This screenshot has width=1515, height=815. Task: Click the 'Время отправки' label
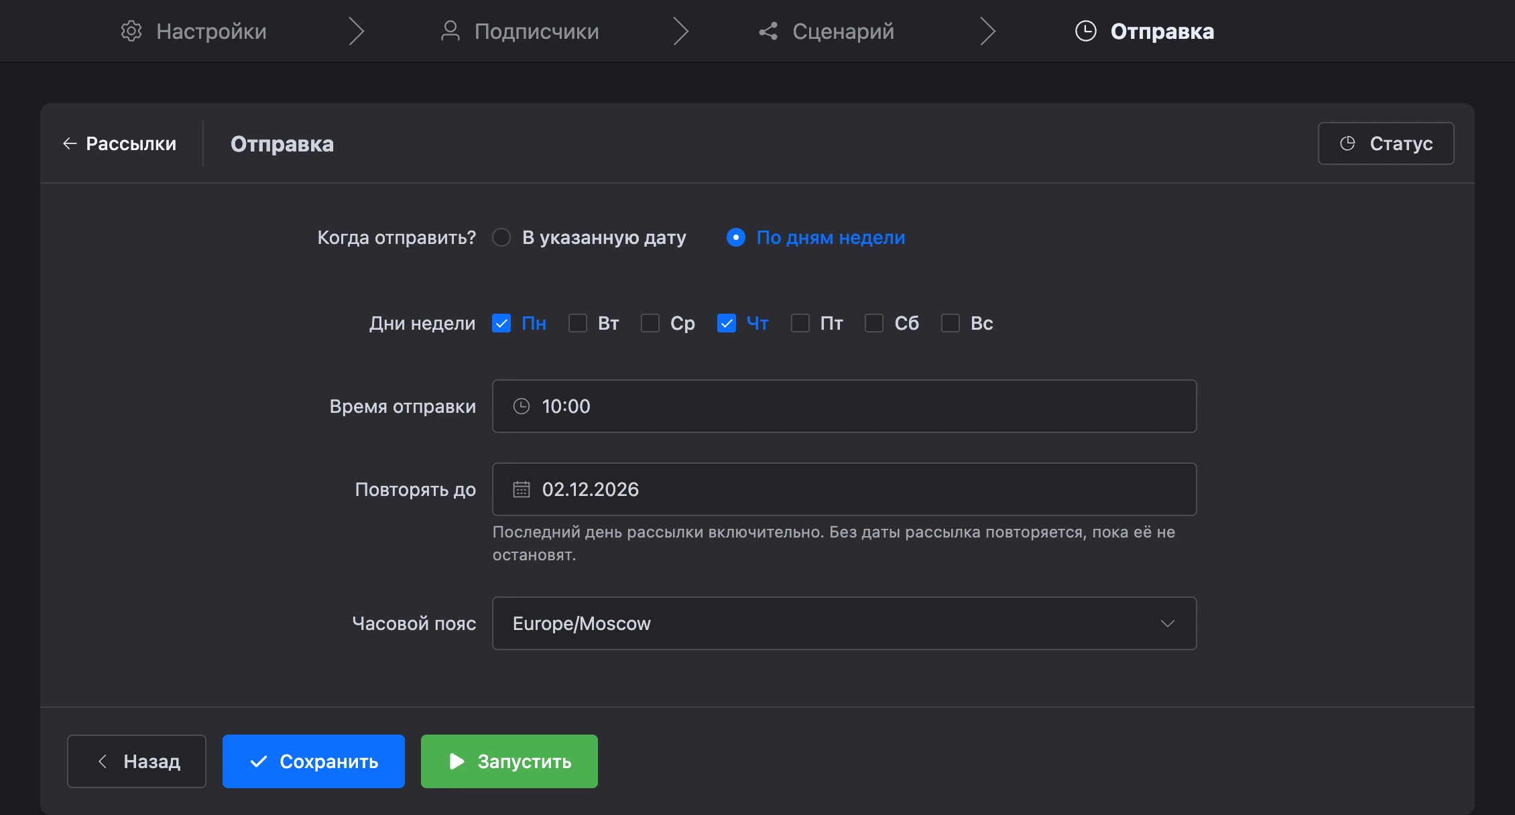pyautogui.click(x=403, y=406)
